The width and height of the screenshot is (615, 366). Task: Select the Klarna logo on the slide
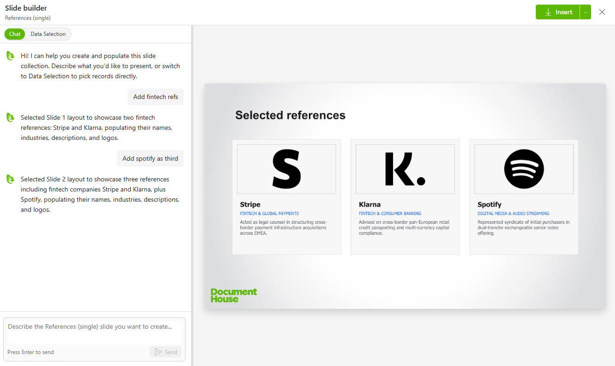click(405, 169)
